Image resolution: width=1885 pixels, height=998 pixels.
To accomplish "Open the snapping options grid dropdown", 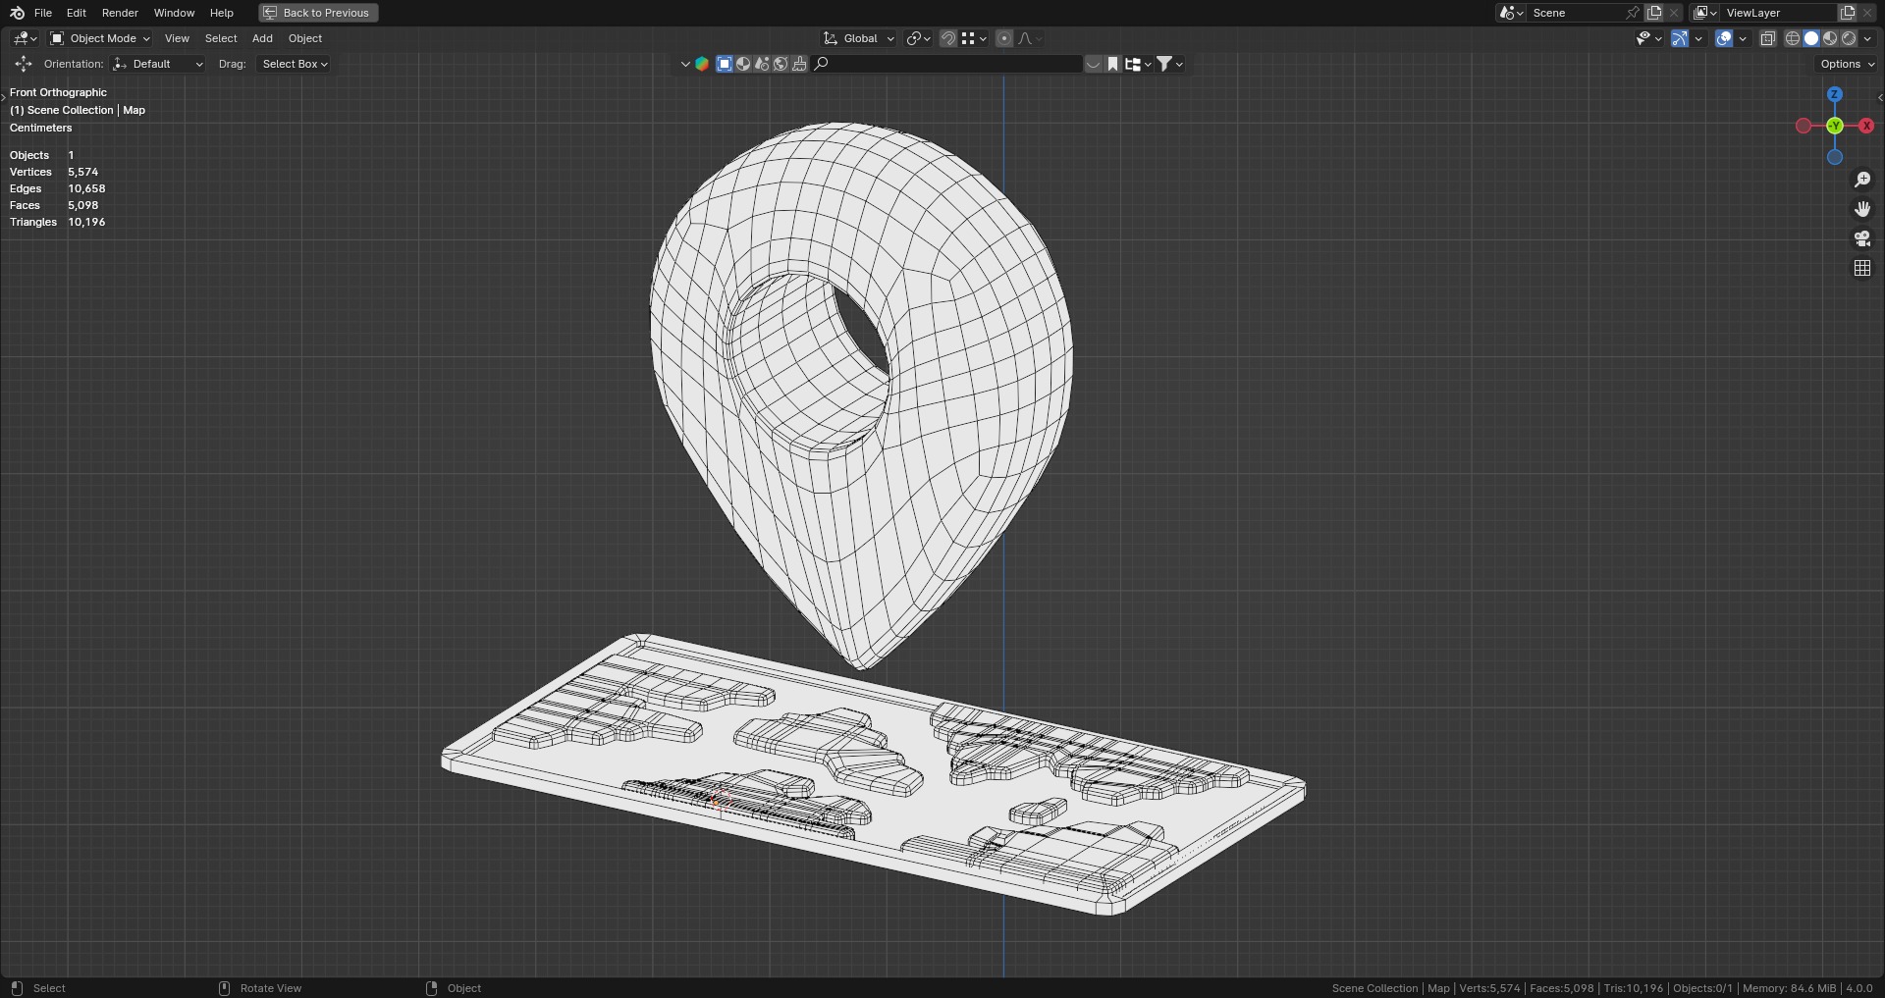I will pos(974,38).
